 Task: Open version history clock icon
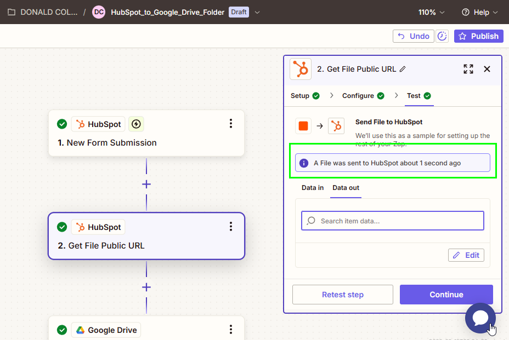click(x=442, y=36)
